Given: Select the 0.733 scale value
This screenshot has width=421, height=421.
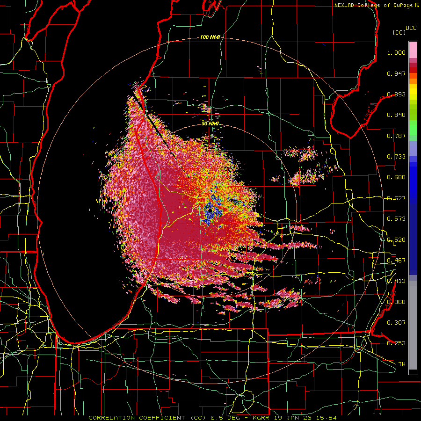Looking at the screenshot, I should click(x=396, y=157).
